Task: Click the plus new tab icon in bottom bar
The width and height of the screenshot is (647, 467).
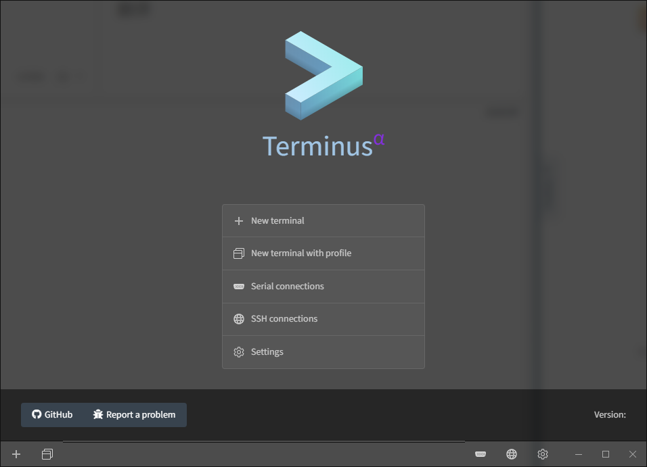Action: click(16, 454)
